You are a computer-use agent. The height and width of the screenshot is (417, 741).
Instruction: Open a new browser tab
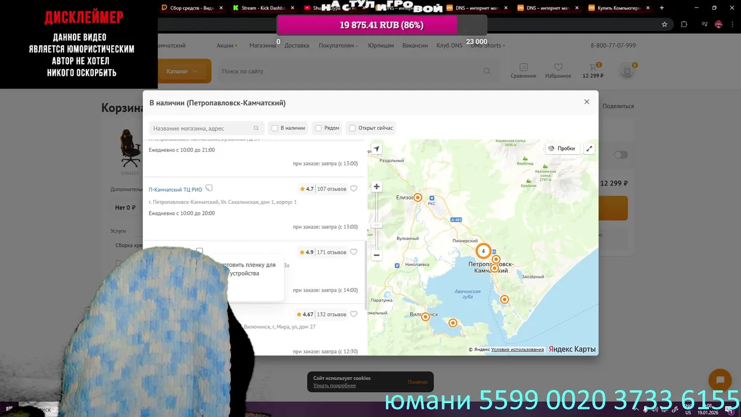click(662, 8)
